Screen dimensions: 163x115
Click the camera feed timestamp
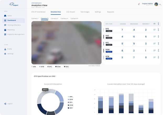94,66
